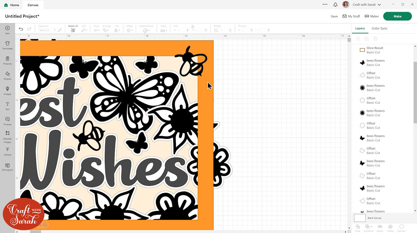Screen dimensions: 417x233
Task: Open the Shapes tool
Action: (x=8, y=75)
